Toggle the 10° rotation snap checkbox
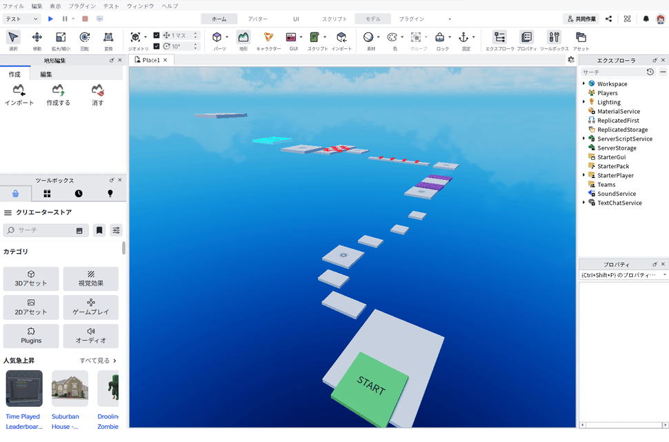The width and height of the screenshot is (669, 442). coord(156,46)
